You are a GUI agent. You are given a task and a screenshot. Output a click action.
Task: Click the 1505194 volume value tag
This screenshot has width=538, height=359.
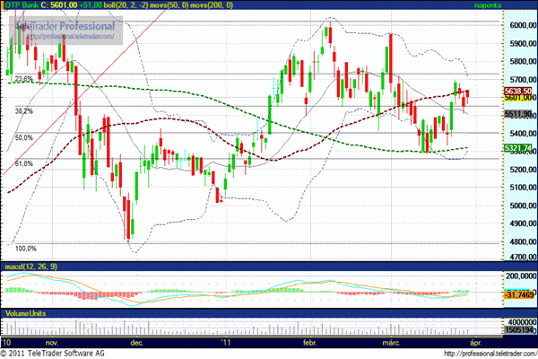tap(519, 331)
